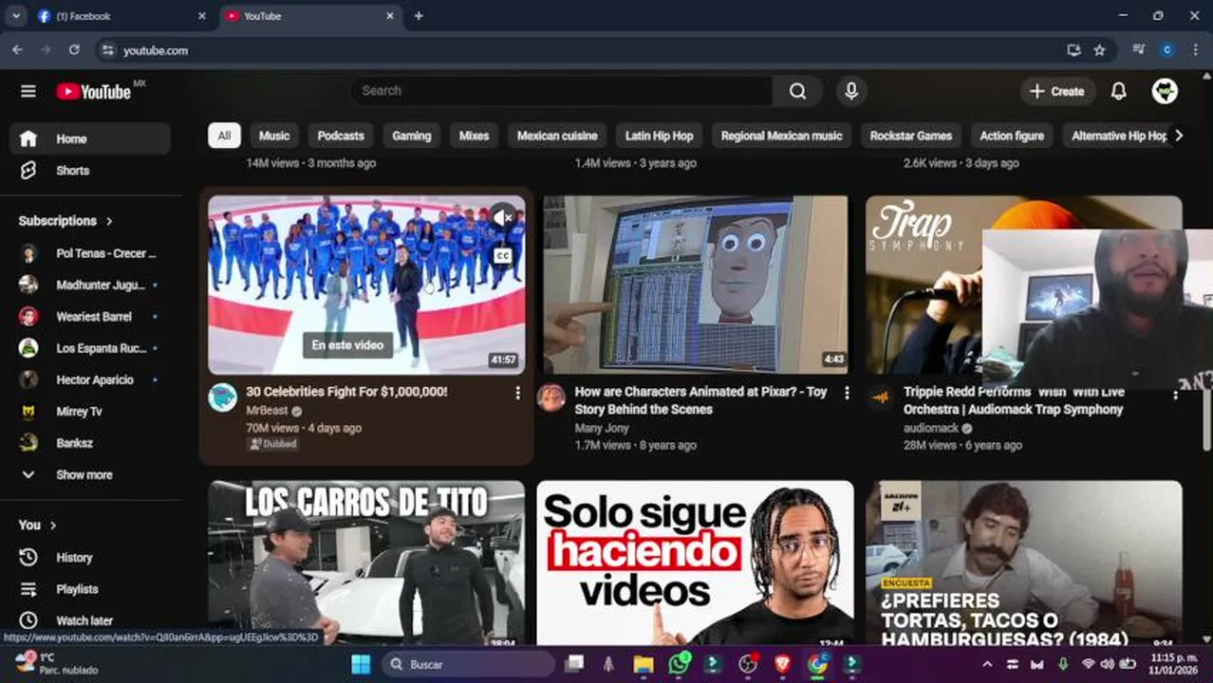Open options menu for MrBeast video
1213x683 pixels.
pos(517,393)
